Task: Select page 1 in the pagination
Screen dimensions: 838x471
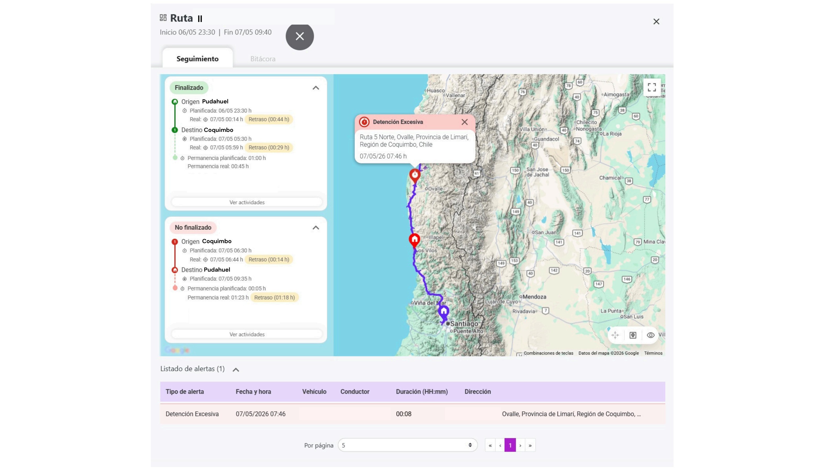Action: tap(510, 445)
